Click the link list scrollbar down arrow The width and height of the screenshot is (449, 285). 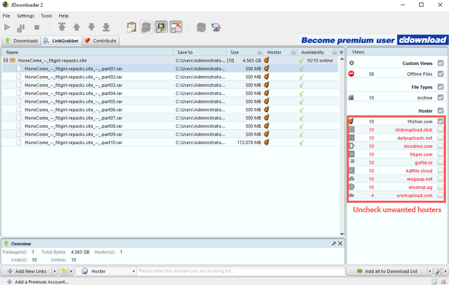[342, 234]
